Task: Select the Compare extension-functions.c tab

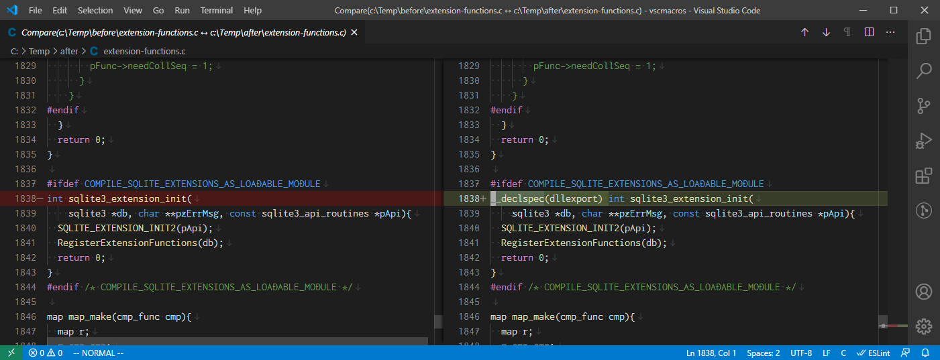Action: 182,32
